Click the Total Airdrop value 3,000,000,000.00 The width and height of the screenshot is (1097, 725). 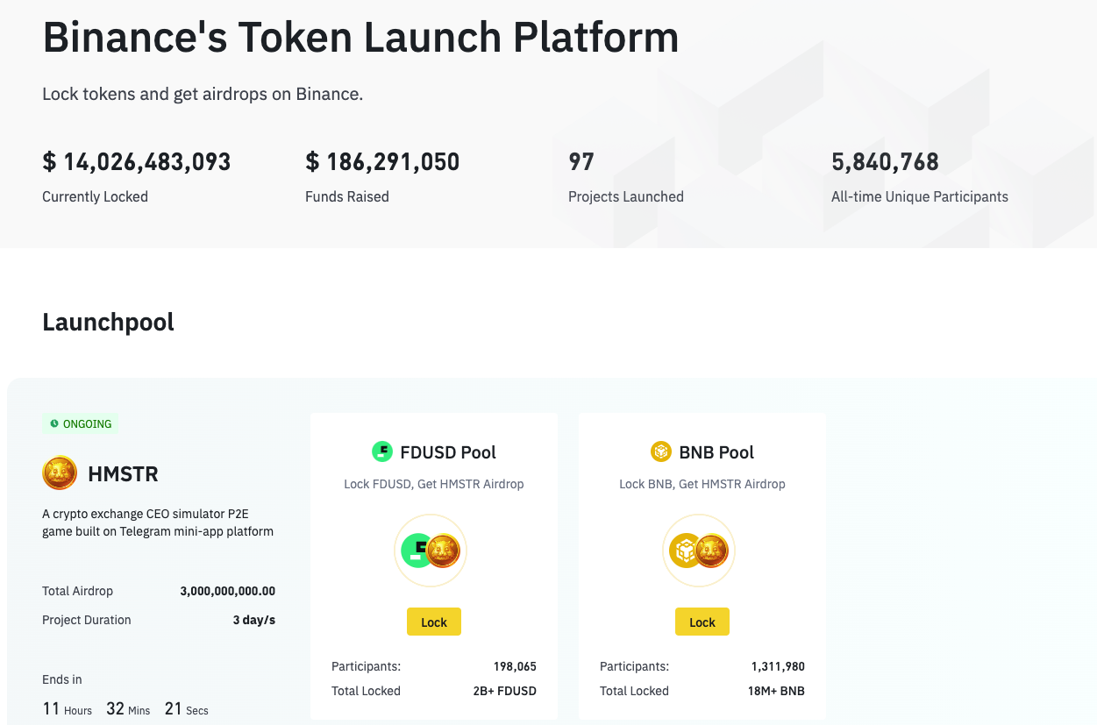(227, 591)
